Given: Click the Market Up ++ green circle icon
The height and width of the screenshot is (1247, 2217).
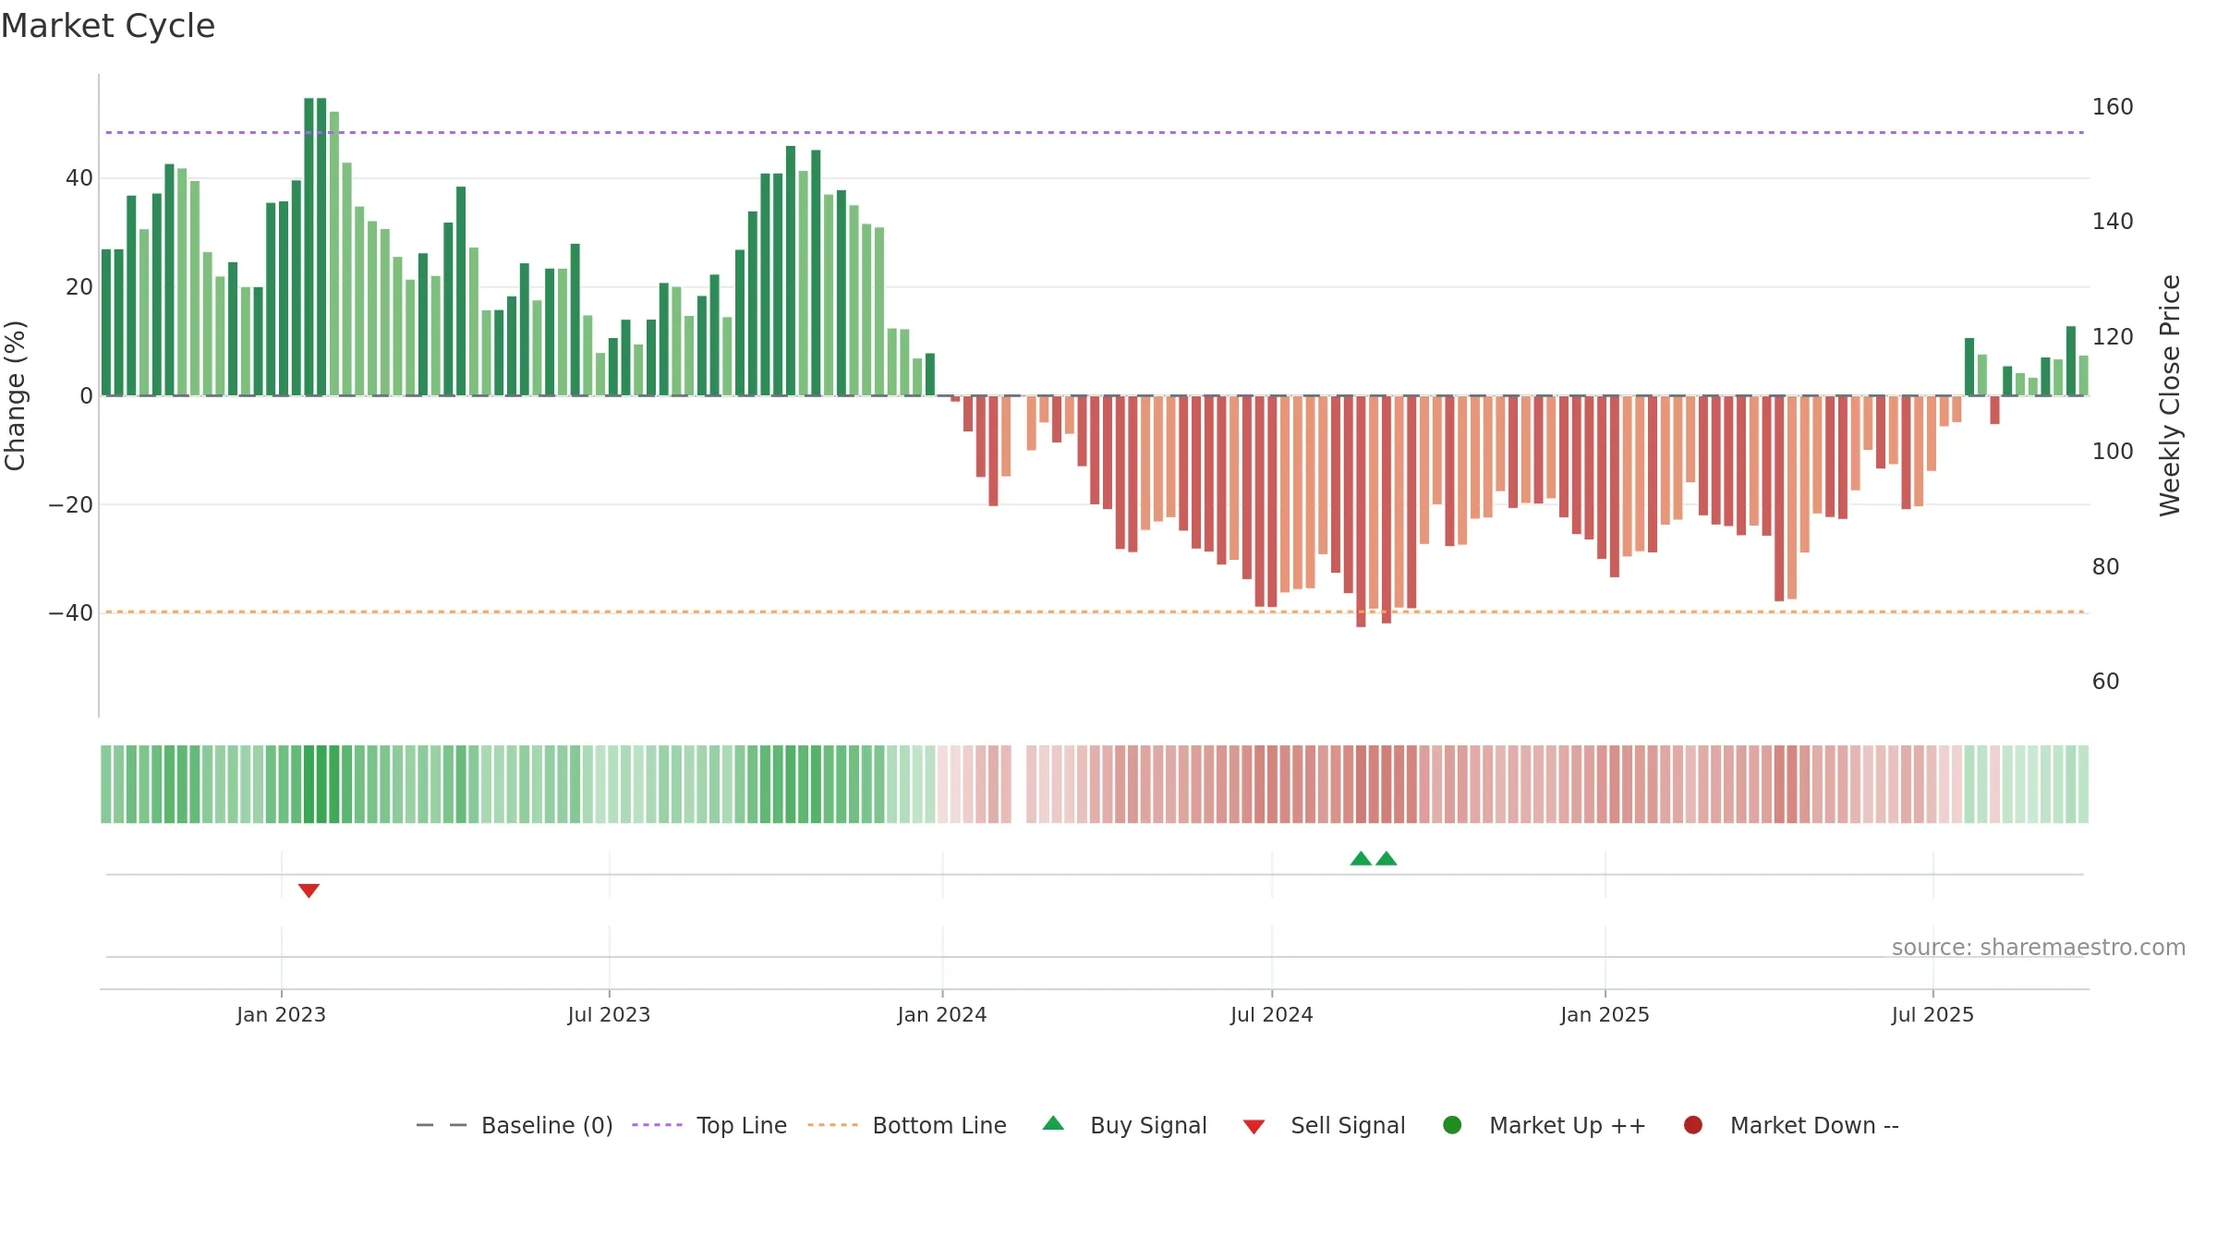Looking at the screenshot, I should (1452, 1125).
